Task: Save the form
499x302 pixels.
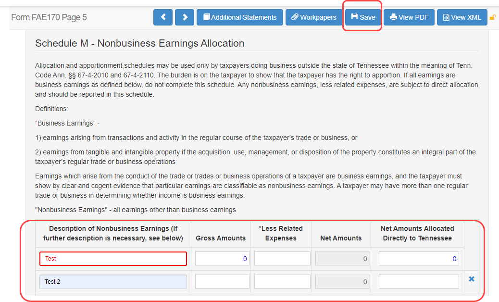Action: pos(362,17)
